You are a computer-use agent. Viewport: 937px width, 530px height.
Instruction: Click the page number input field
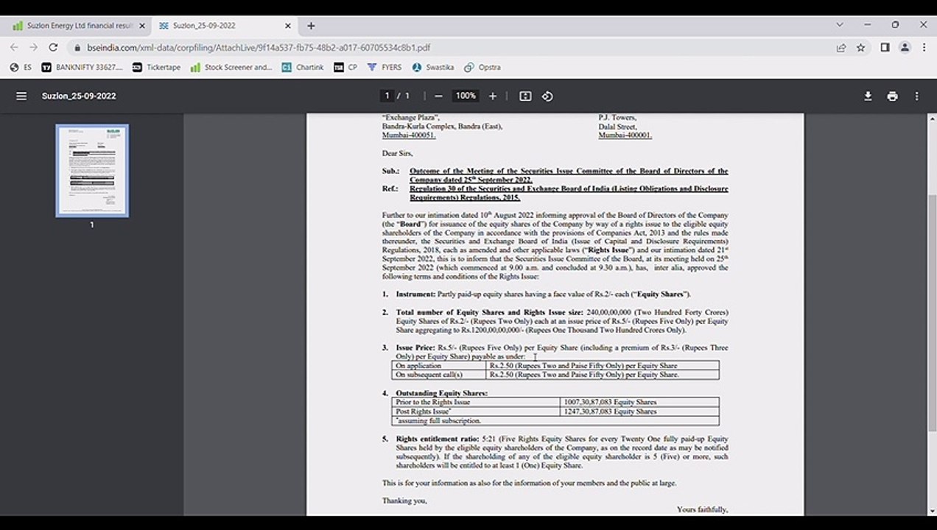pyautogui.click(x=387, y=96)
